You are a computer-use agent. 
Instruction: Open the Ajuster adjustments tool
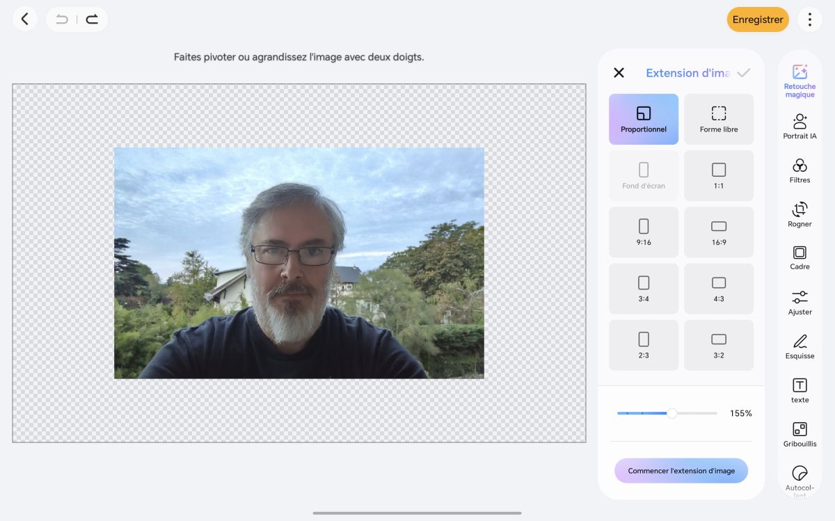click(x=800, y=303)
